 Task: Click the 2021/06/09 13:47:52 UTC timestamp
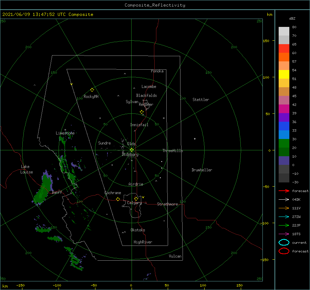point(48,14)
